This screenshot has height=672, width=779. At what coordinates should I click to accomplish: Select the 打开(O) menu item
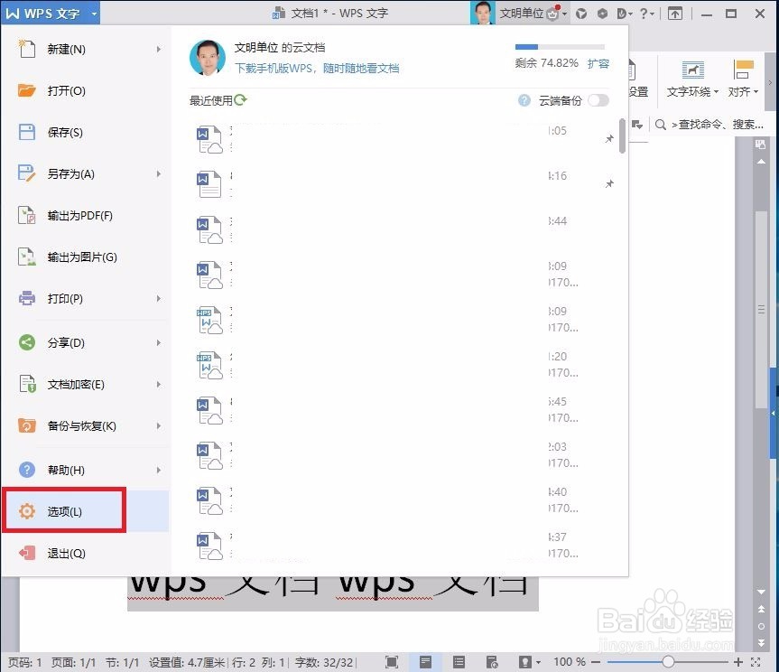point(85,91)
